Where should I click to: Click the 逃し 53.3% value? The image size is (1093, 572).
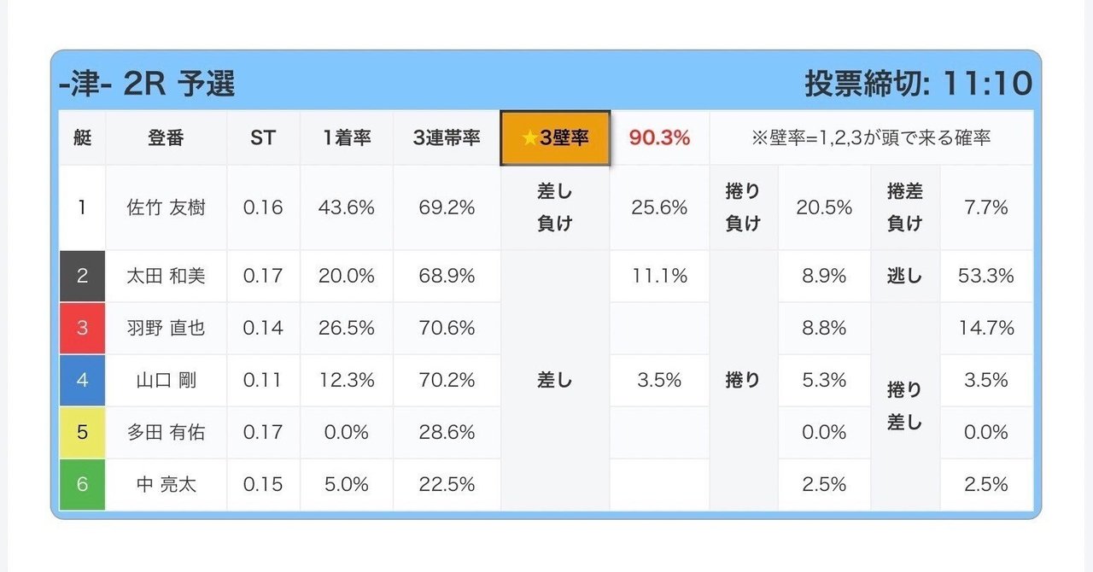[986, 276]
